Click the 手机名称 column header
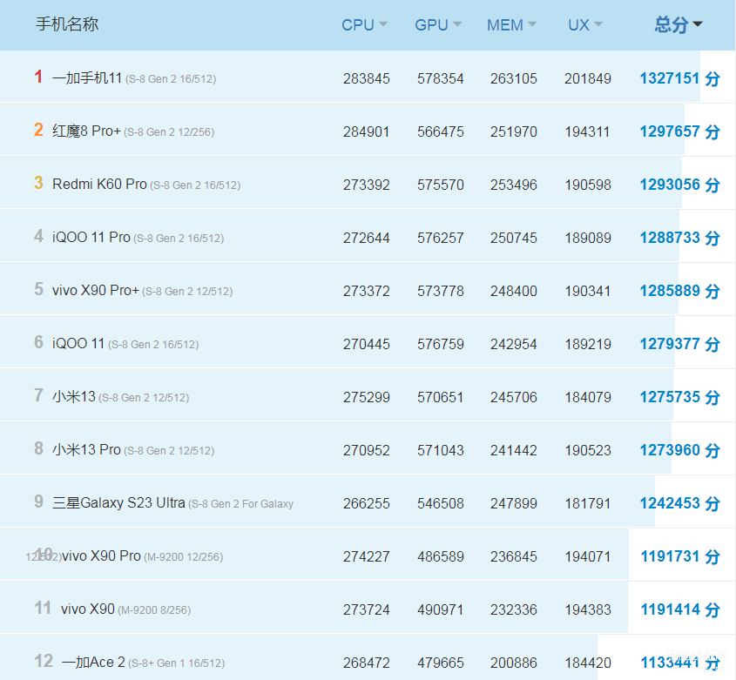 (67, 24)
